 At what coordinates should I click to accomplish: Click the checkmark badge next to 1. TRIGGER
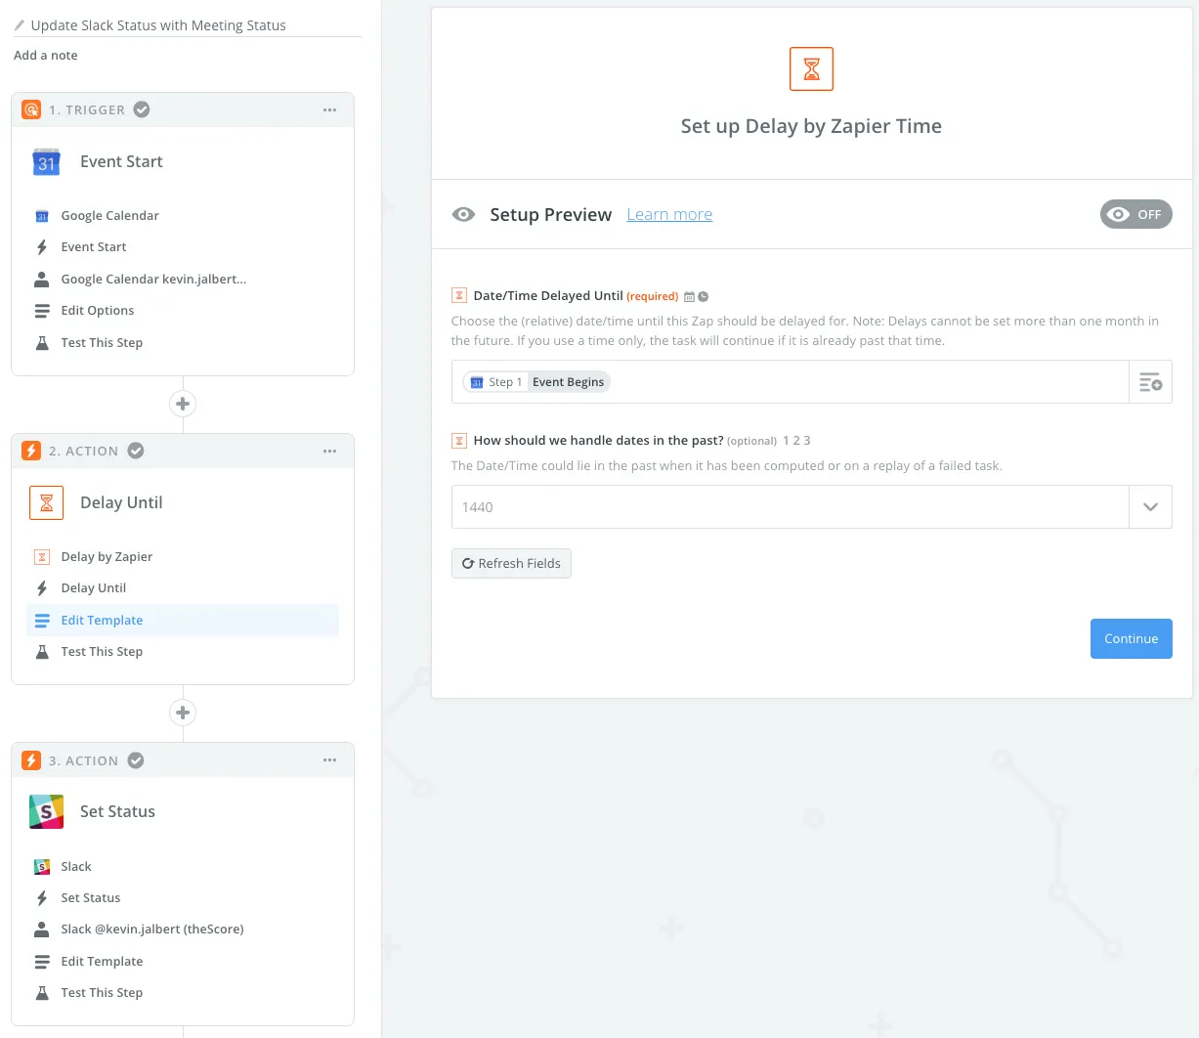[142, 109]
